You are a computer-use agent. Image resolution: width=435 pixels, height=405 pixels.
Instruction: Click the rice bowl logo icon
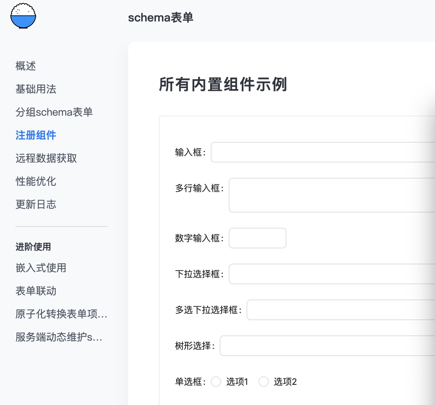coord(23,16)
